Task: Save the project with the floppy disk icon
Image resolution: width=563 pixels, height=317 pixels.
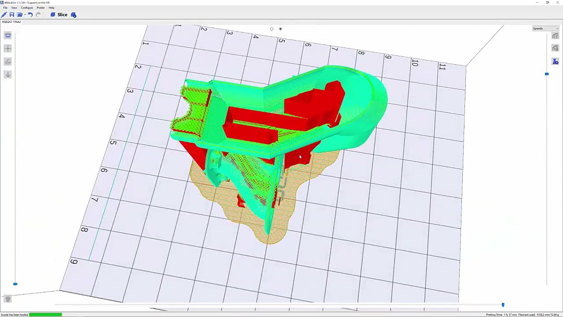Action: tap(12, 15)
